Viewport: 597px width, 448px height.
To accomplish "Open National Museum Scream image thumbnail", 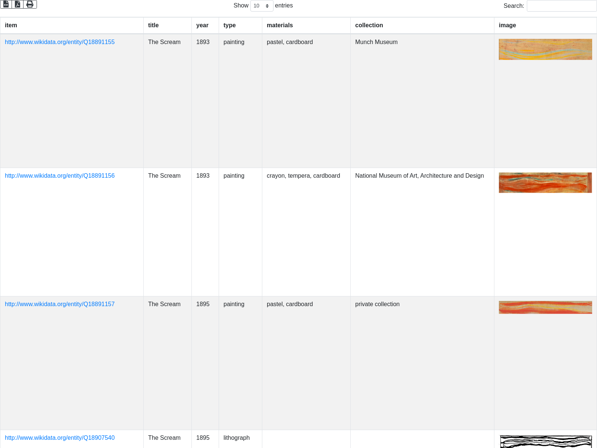I will [545, 183].
